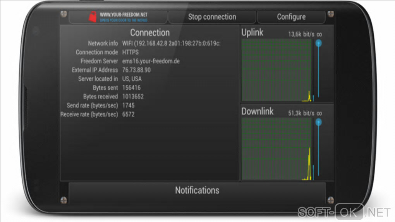
Task: Tap the Downlink infinity limit symbol
Action: [319, 114]
